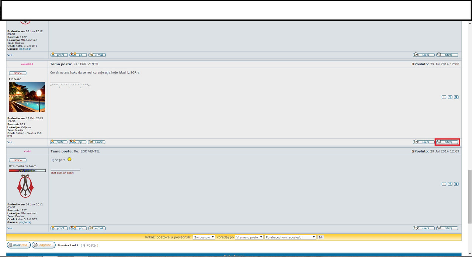
Task: Click delete (X) icon in the 12:09 post
Action: point(456,184)
